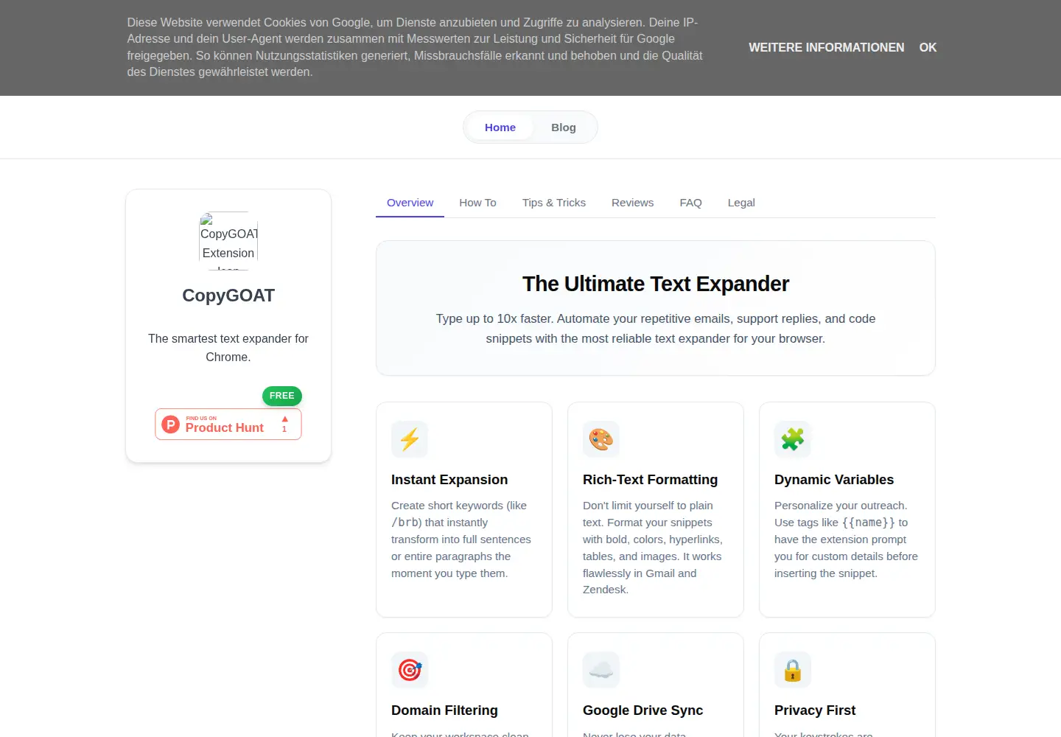Click the green FREE badge
This screenshot has height=737, width=1061.
coord(282,396)
